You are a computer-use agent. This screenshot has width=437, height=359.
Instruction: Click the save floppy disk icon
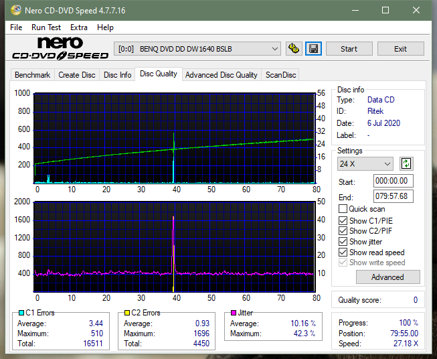coord(313,49)
